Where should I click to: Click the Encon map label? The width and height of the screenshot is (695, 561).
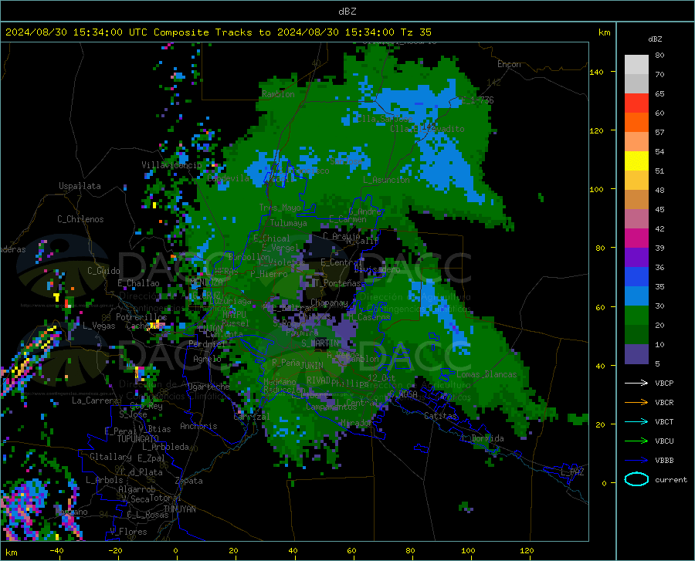click(x=510, y=64)
